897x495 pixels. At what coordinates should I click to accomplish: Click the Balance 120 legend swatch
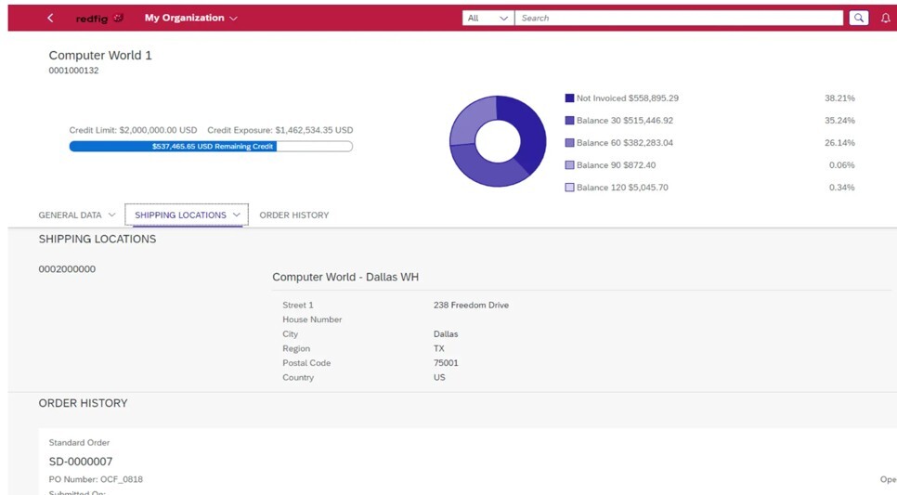pos(569,187)
